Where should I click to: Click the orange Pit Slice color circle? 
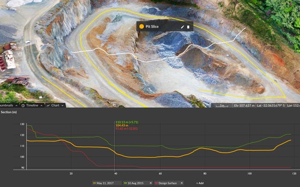tap(142, 27)
